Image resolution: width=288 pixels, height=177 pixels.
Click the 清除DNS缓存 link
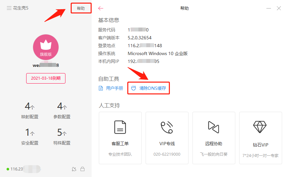pos(153,88)
